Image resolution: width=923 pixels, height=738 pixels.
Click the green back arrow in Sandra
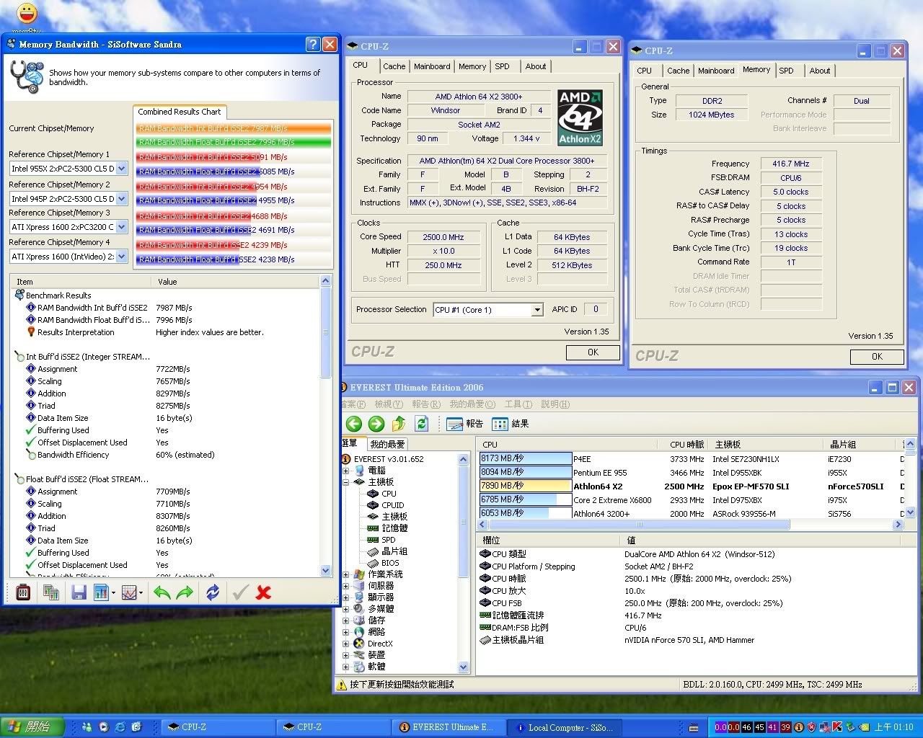click(162, 592)
